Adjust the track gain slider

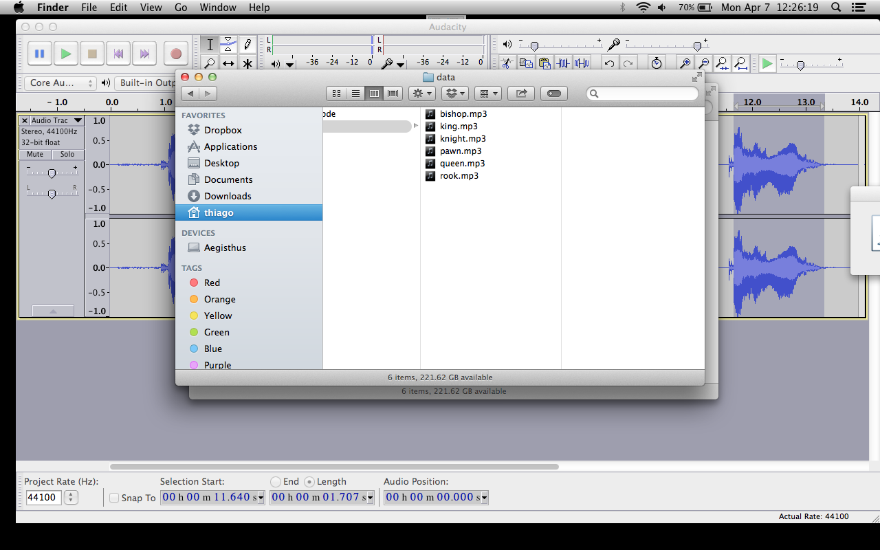[52, 173]
